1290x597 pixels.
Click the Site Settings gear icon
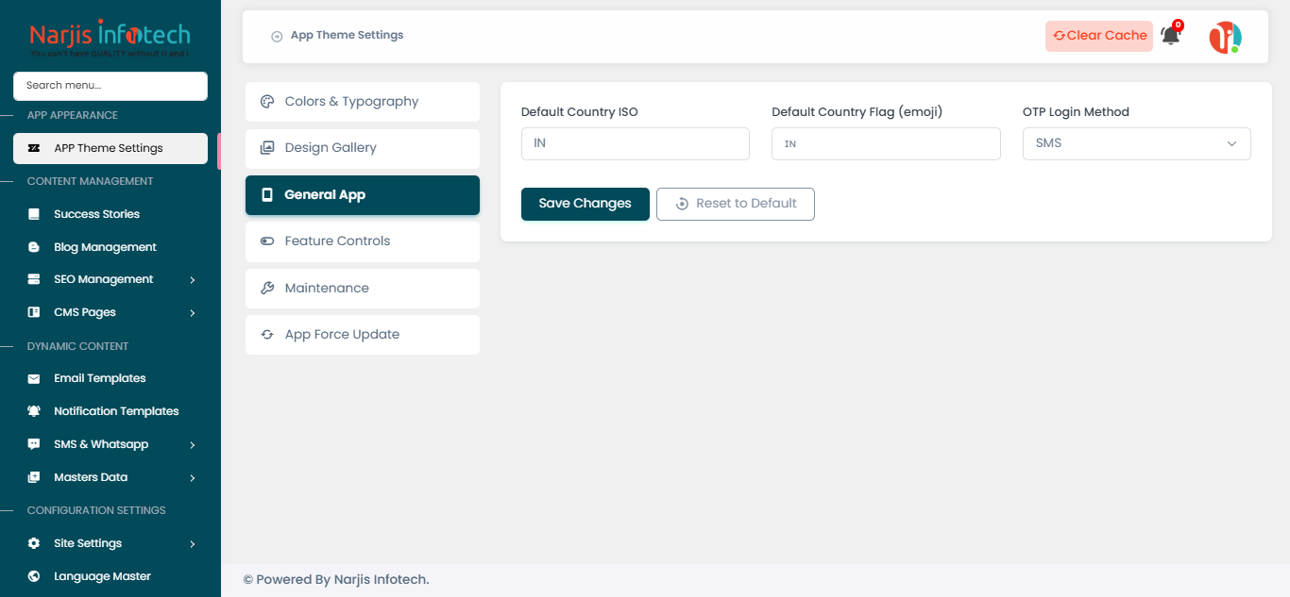pos(34,543)
